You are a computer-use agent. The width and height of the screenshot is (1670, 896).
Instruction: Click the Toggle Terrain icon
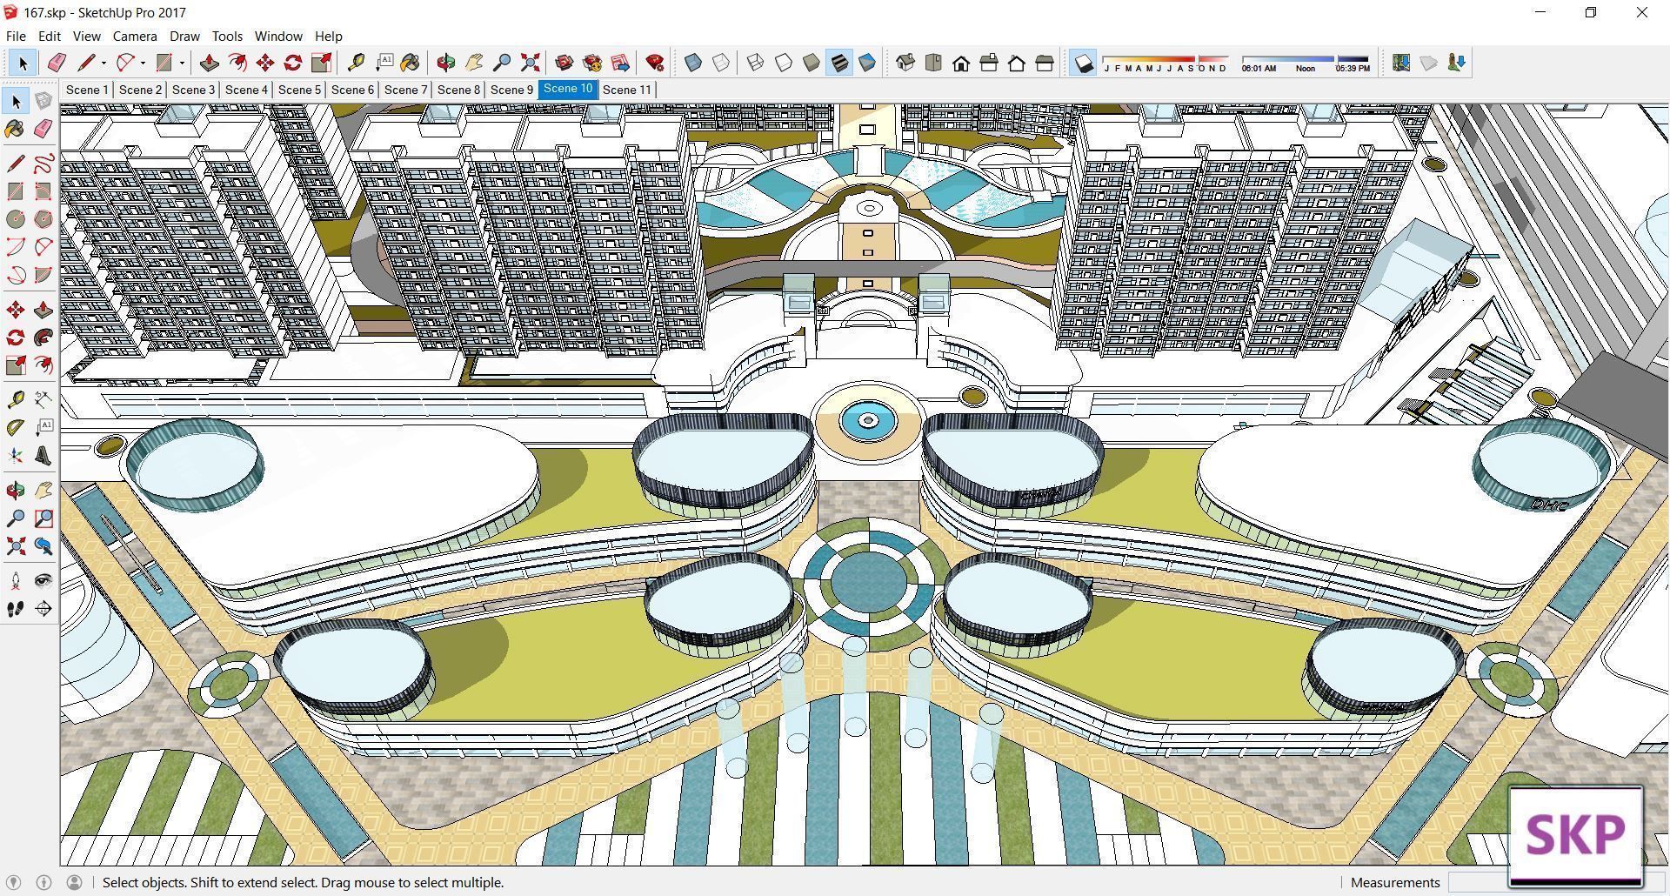(x=1428, y=63)
